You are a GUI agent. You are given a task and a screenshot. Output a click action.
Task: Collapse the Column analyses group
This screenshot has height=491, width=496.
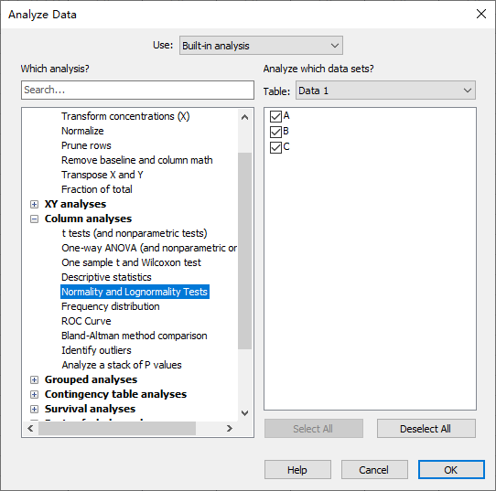point(34,219)
